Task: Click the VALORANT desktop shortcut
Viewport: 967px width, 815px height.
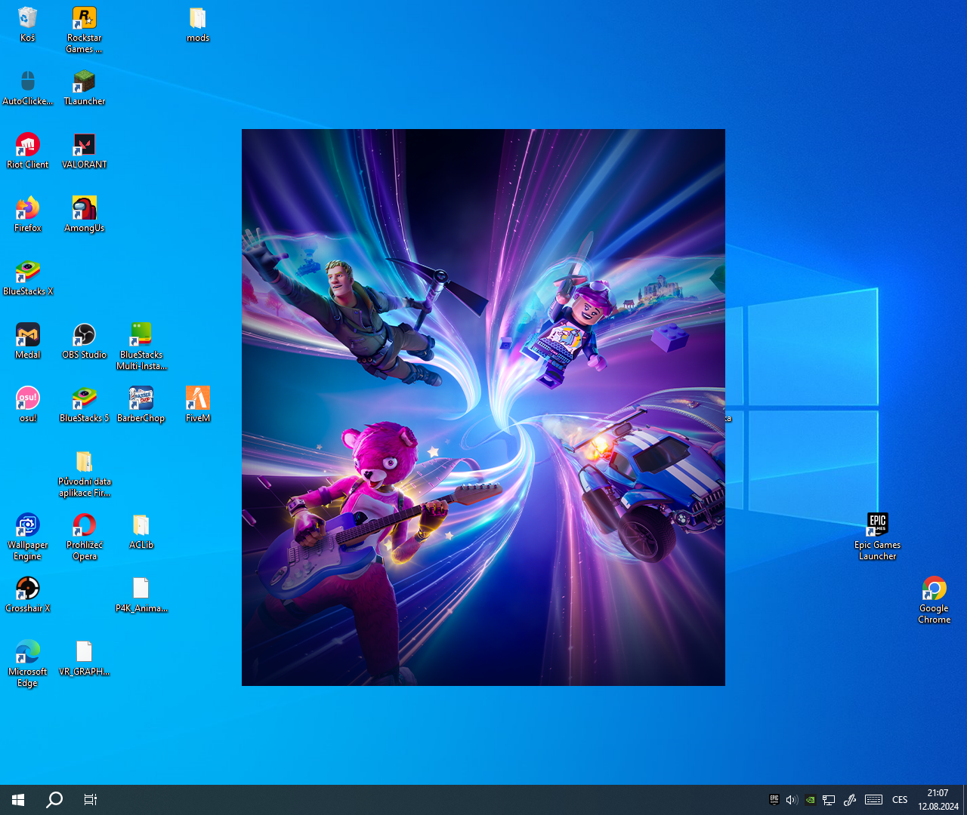Action: coord(84,145)
